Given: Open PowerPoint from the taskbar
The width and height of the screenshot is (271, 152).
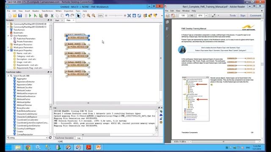Looking at the screenshot, I should tap(99, 147).
